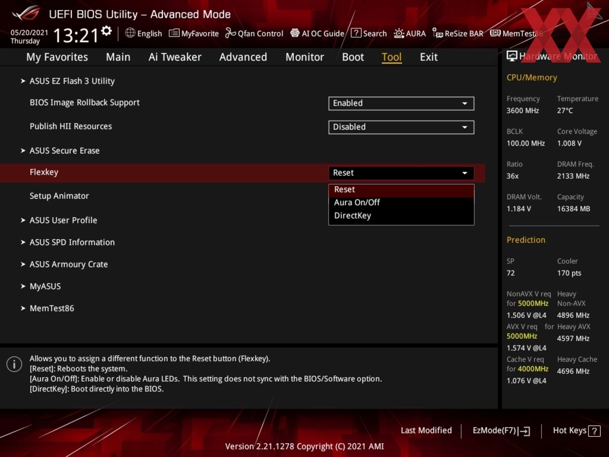The image size is (609, 457).
Task: Click the 27°C temperature value
Action: (x=565, y=111)
